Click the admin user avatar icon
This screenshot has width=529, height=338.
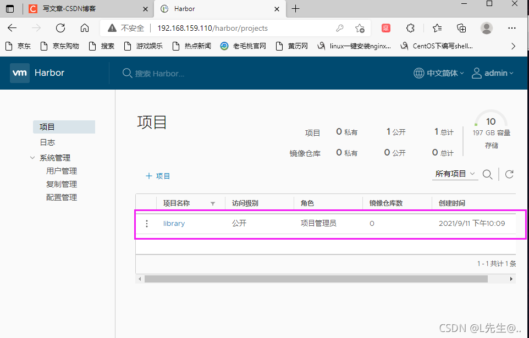pos(476,73)
